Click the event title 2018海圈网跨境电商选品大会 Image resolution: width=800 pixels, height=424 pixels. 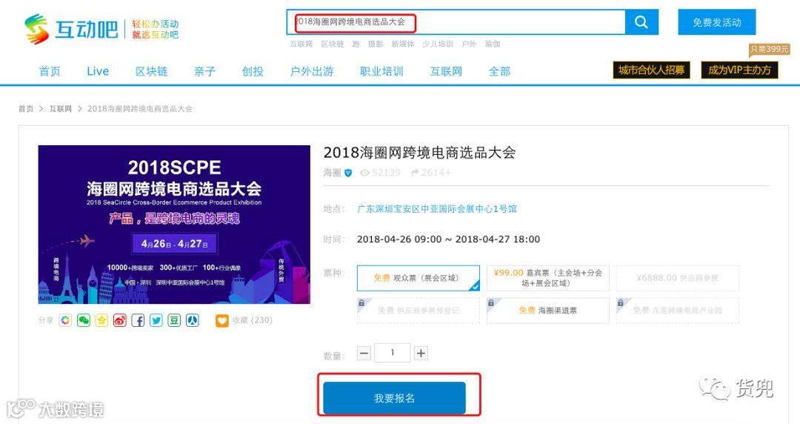click(419, 153)
